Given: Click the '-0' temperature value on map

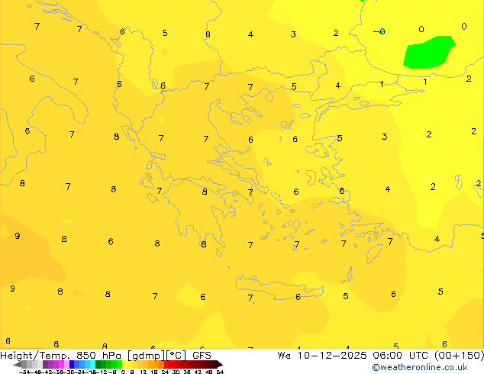Looking at the screenshot, I should tap(379, 31).
